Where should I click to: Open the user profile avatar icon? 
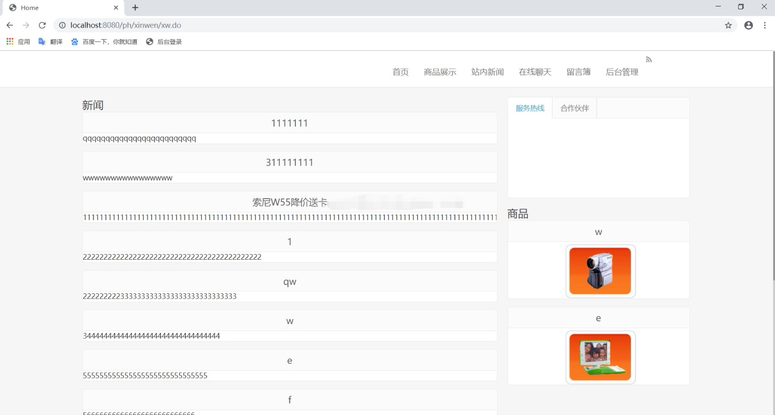coord(748,25)
